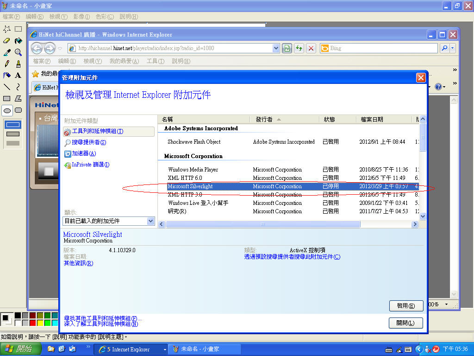
Task: Select 加速器(A) add-on type
Action: pos(80,153)
